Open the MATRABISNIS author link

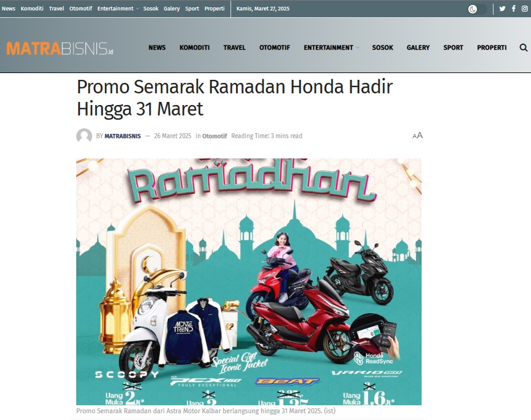pos(122,136)
